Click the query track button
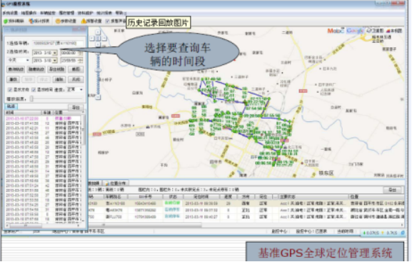The height and width of the screenshot is (262, 412). point(16,69)
